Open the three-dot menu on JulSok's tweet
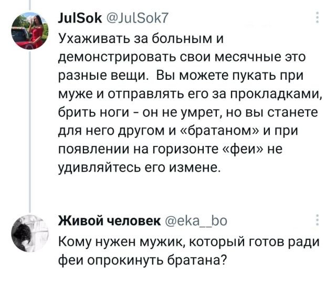The image size is (336, 307). (316, 20)
